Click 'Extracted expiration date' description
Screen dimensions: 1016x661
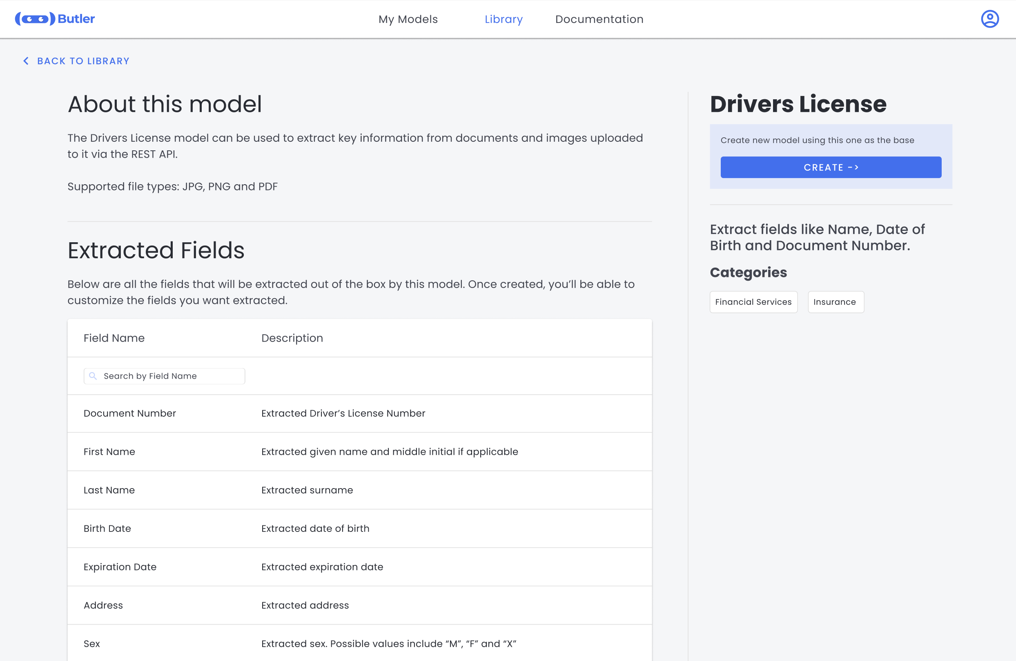(322, 567)
